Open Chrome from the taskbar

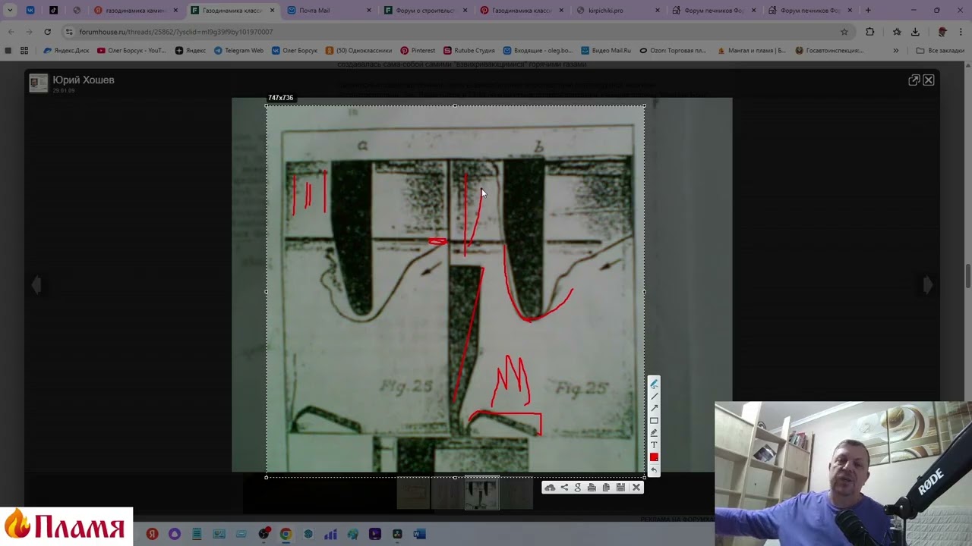click(x=286, y=534)
